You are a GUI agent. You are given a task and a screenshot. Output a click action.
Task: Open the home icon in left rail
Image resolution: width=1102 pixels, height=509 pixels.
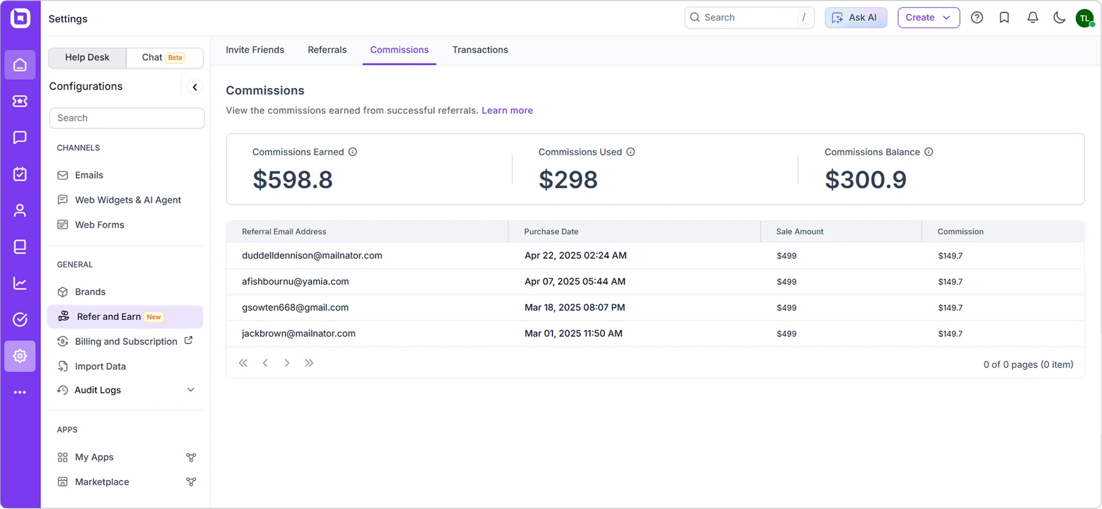(x=20, y=65)
